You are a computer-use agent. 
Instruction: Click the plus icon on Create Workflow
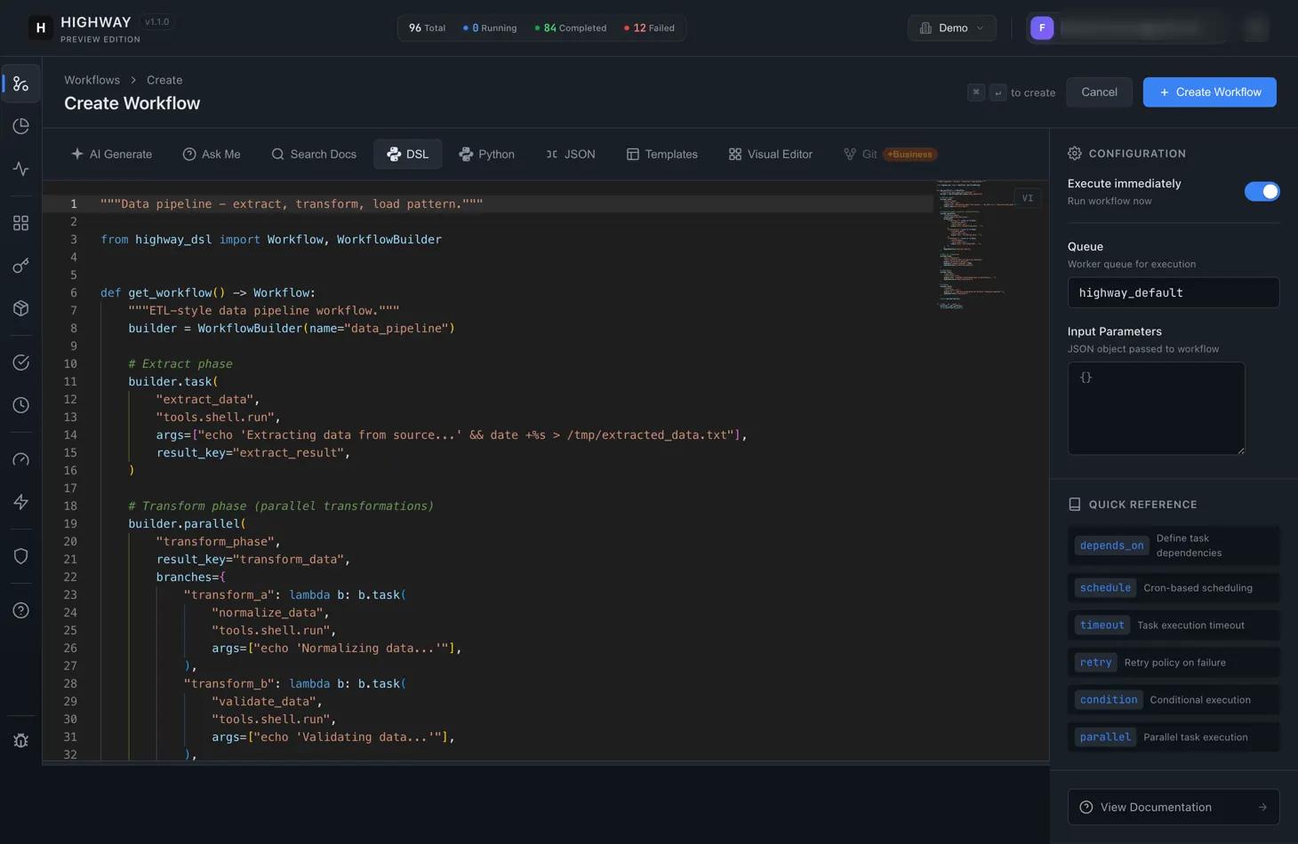pos(1165,92)
